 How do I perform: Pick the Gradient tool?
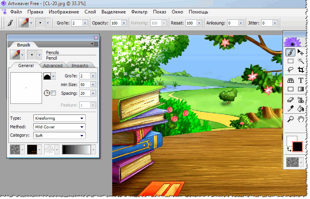pyautogui.click(x=300, y=89)
